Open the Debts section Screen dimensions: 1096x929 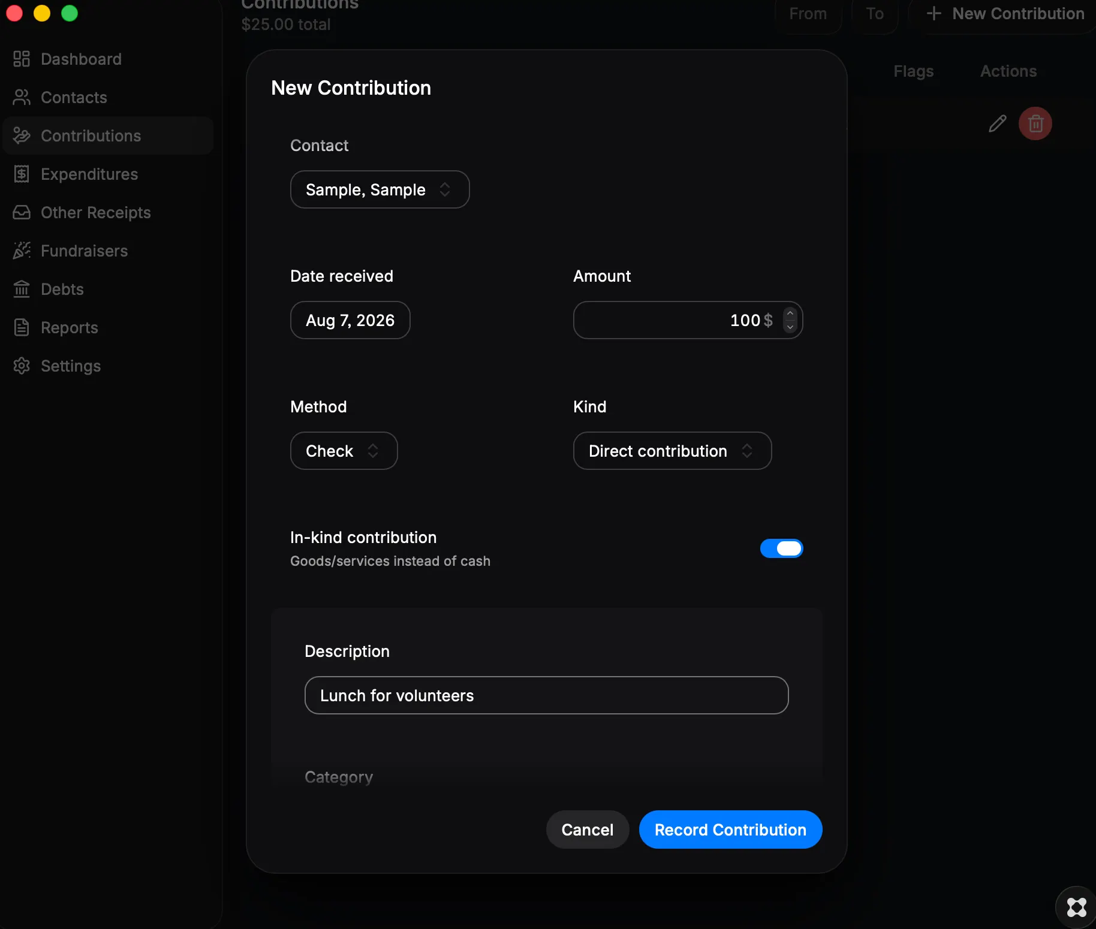pyautogui.click(x=108, y=289)
